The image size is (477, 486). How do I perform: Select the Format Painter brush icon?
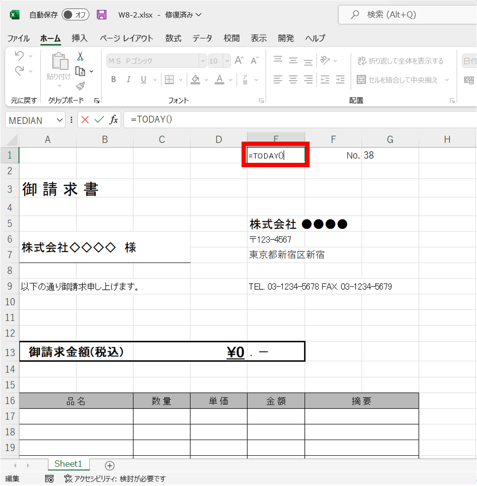point(80,86)
